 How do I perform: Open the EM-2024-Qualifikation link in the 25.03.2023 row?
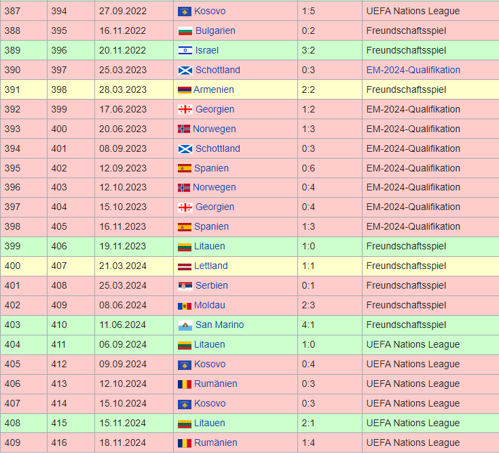(413, 70)
